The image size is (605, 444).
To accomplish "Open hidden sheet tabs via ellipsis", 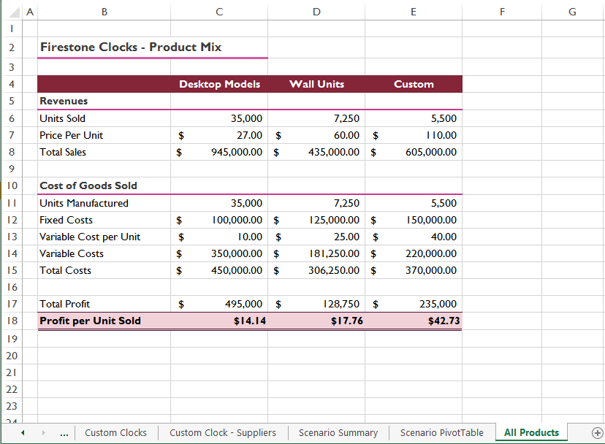I will pyautogui.click(x=64, y=434).
